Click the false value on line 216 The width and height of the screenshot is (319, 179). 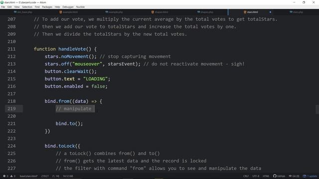(x=98, y=87)
